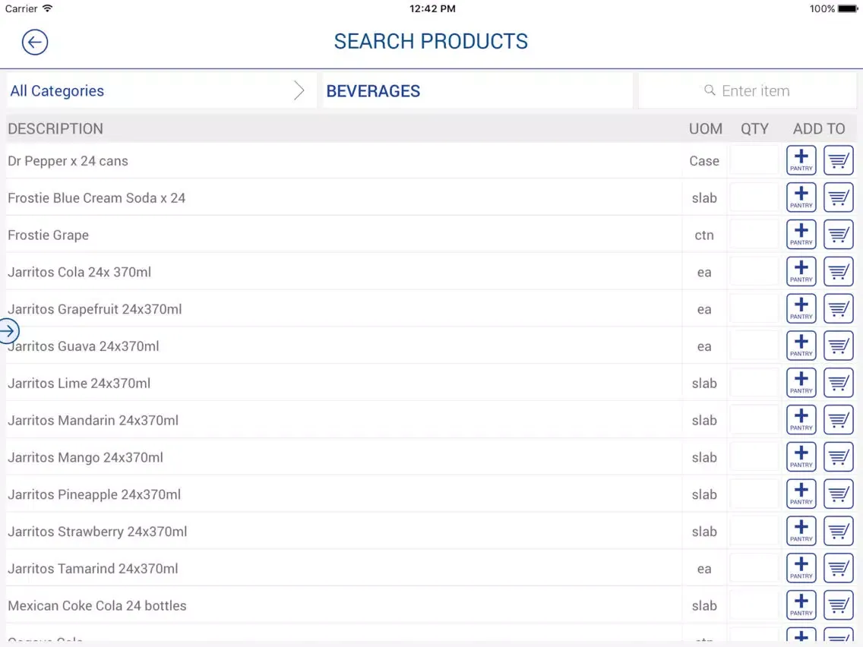Add Jarritos Grapefruit to pantry
The height and width of the screenshot is (647, 863).
pos(801,308)
